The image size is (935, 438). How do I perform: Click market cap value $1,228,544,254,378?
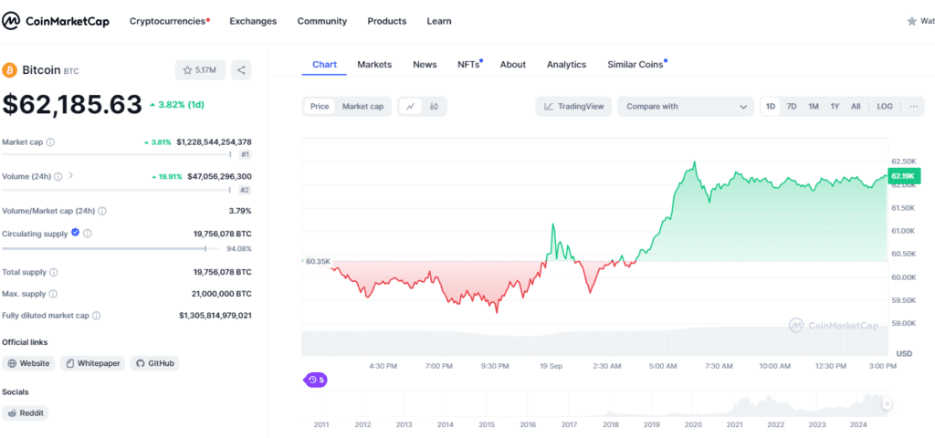point(214,142)
